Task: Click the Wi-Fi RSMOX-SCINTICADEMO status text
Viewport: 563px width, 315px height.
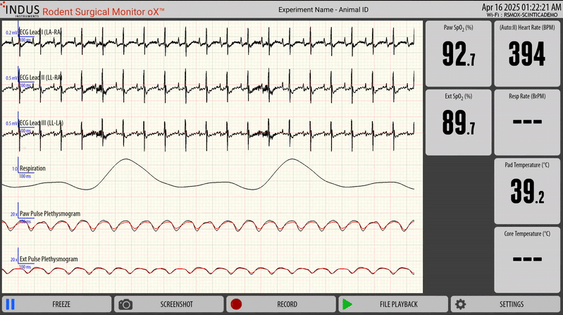Action: point(522,15)
